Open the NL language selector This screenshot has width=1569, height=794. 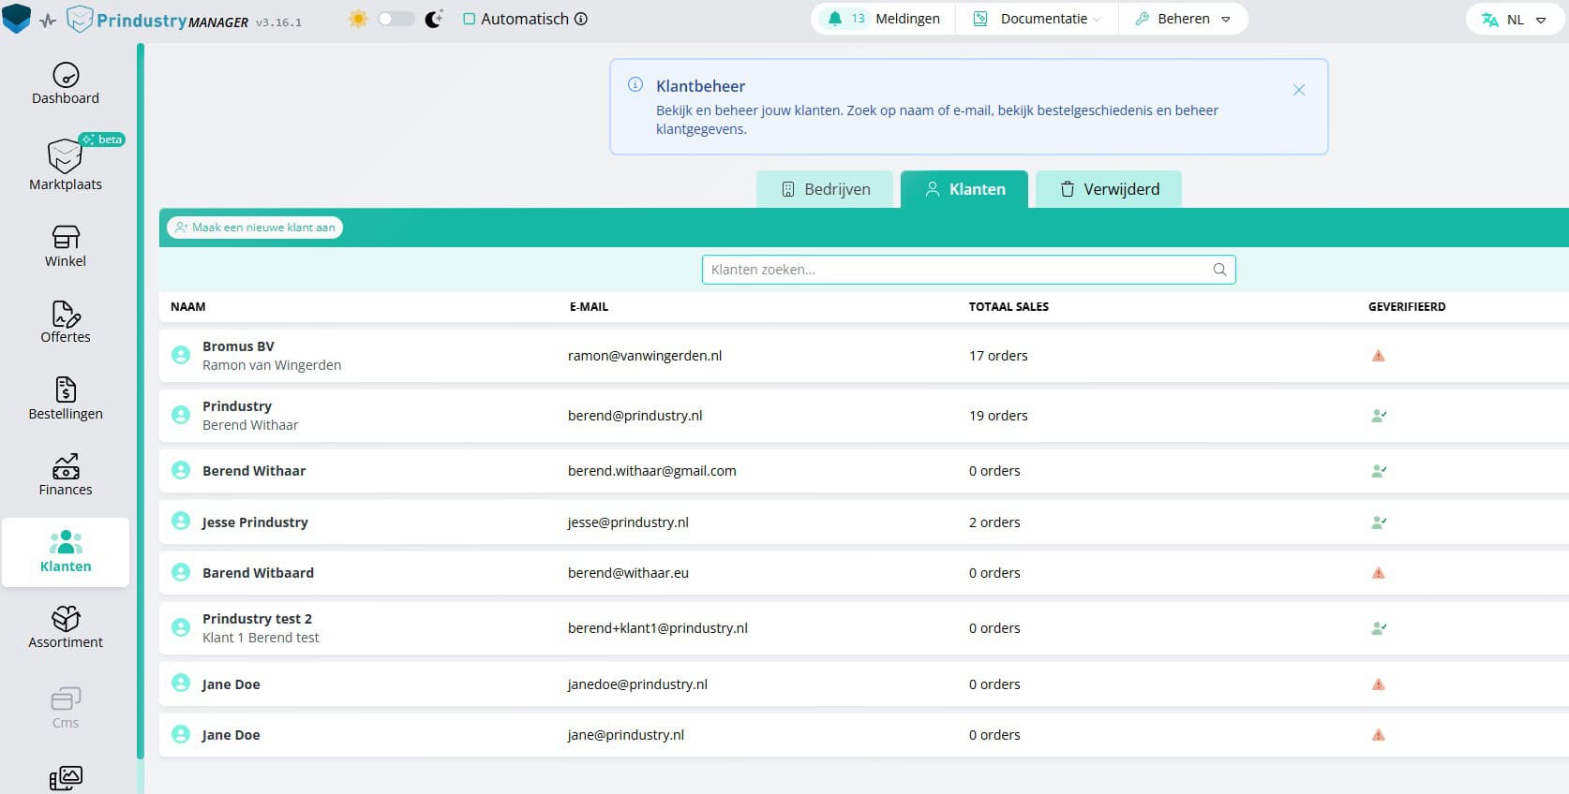(x=1514, y=20)
